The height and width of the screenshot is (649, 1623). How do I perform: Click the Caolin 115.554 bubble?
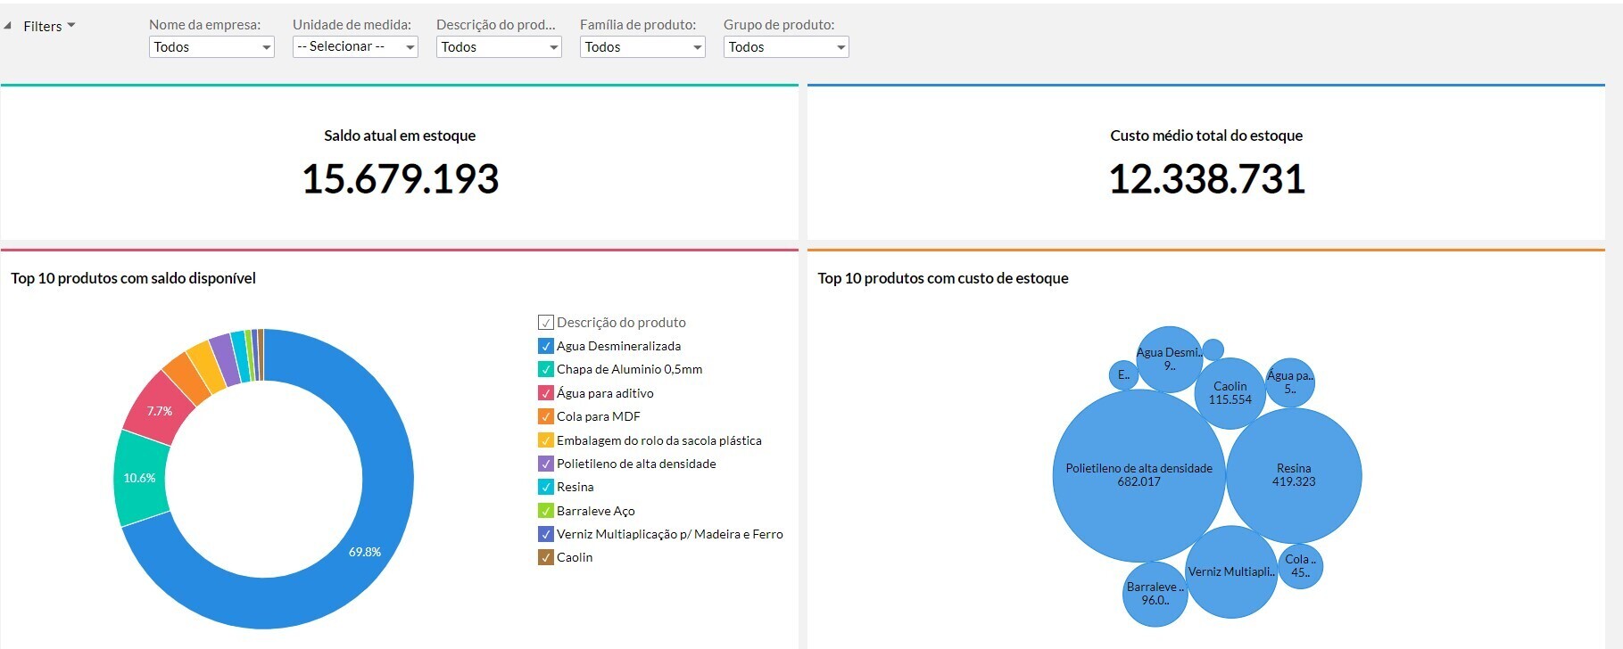coord(1230,392)
